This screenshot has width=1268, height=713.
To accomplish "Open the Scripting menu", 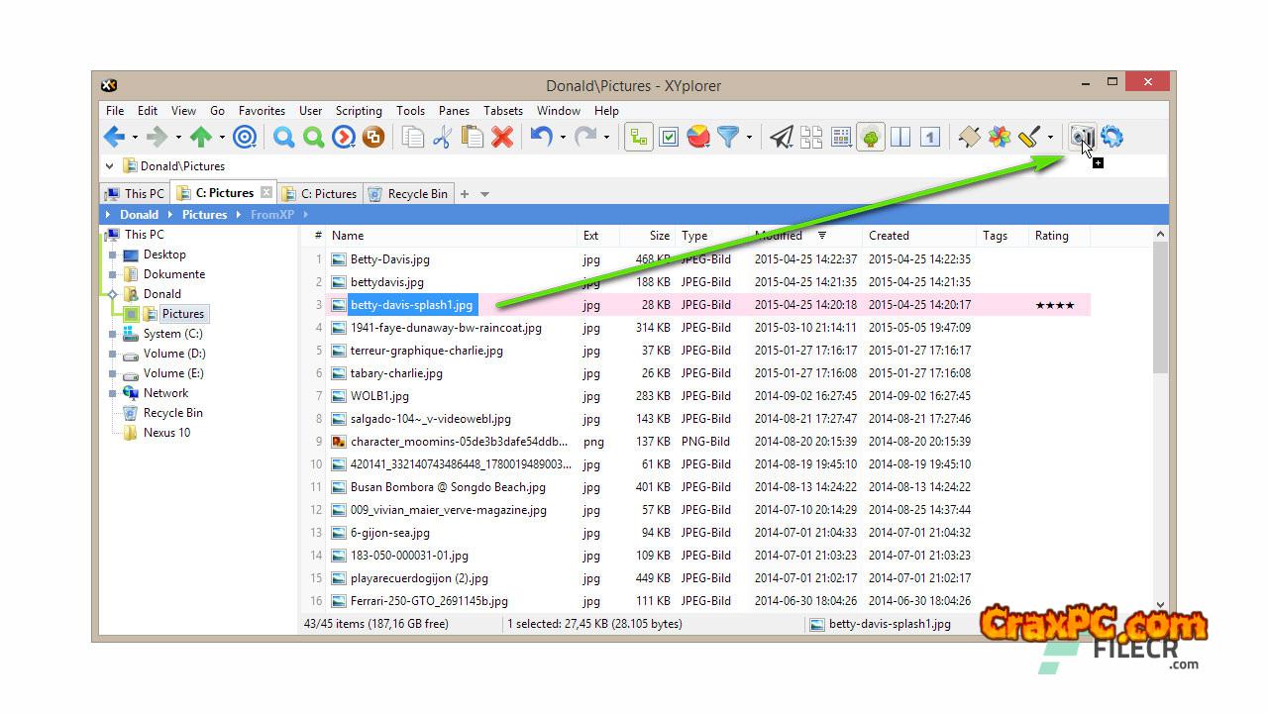I will [x=359, y=111].
